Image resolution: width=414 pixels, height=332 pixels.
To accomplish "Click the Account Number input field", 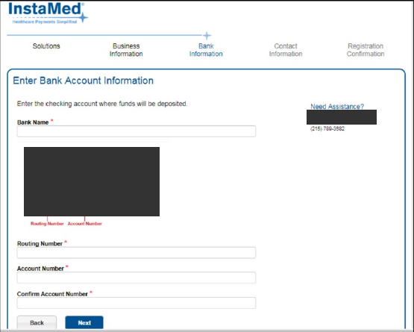I will (x=137, y=278).
